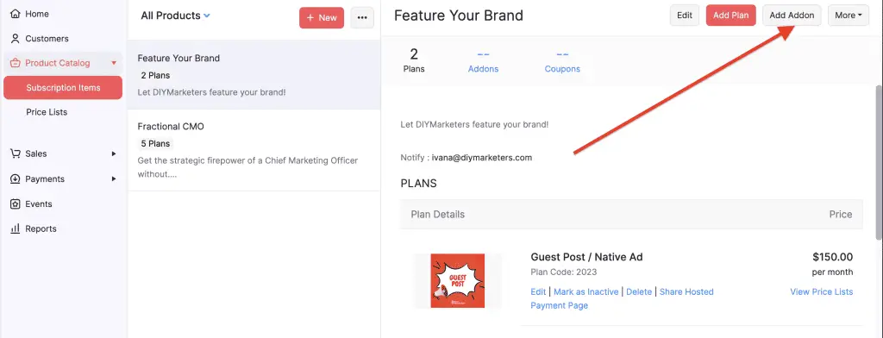Open Customers section
Screen dimensions: 883x338
47,38
